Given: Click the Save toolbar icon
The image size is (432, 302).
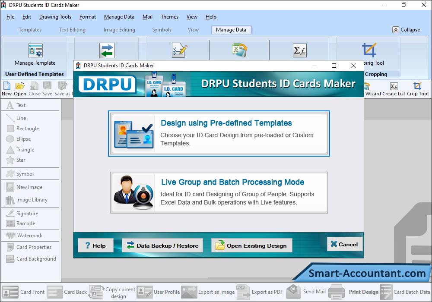Looking at the screenshot, I should [47, 89].
